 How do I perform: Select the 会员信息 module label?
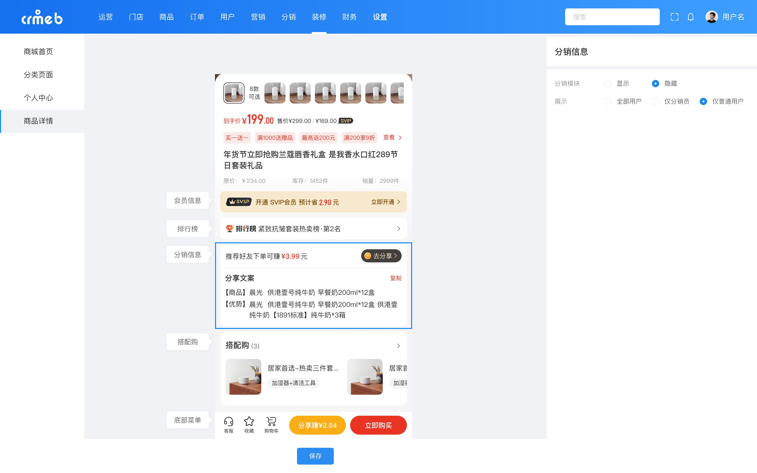[x=187, y=200]
